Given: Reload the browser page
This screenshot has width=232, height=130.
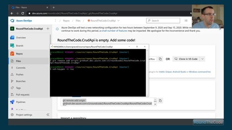Looking at the screenshot, I should coord(22,13).
